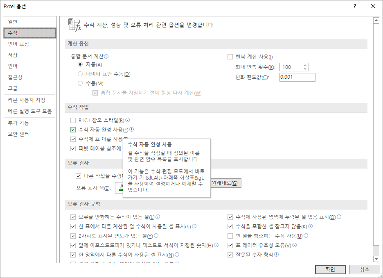Open 언어 options category
383x278 pixels.
click(30, 66)
